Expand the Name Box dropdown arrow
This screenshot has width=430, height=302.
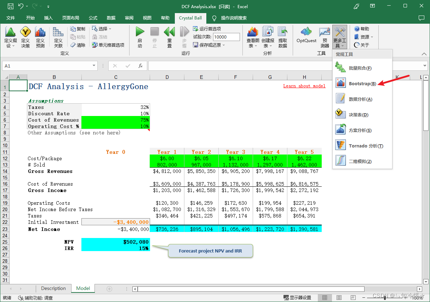click(94, 66)
